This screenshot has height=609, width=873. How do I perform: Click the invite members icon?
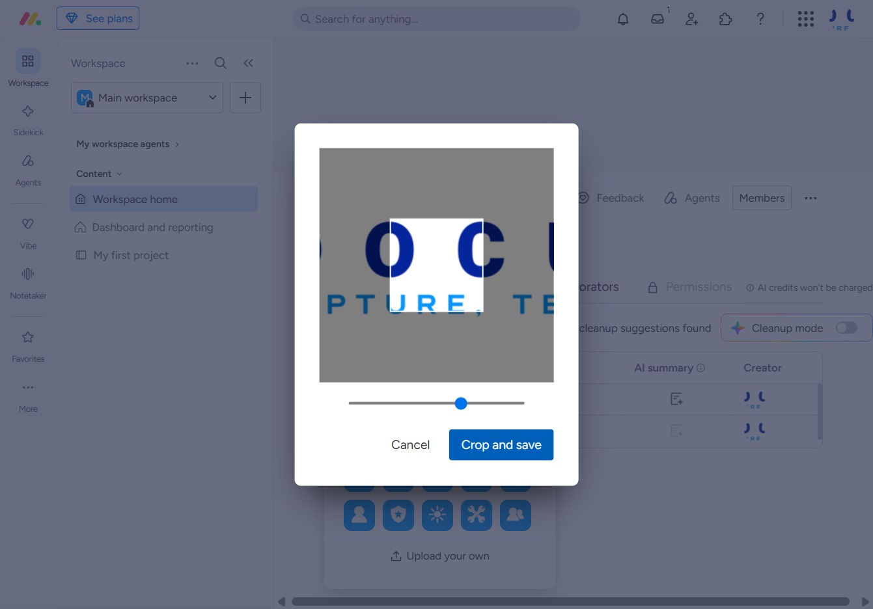[692, 19]
